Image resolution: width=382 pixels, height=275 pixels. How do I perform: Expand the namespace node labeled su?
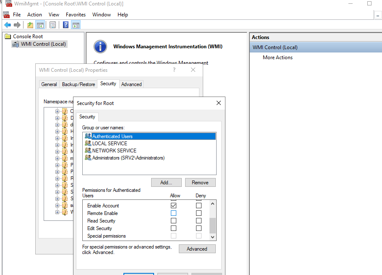[x=57, y=205]
